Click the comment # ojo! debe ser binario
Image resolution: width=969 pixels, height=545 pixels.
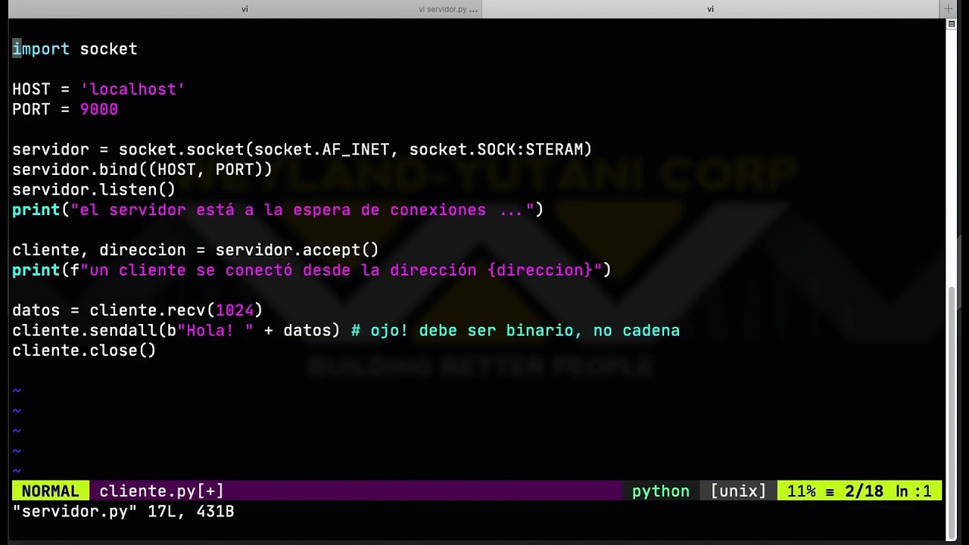[x=516, y=331]
